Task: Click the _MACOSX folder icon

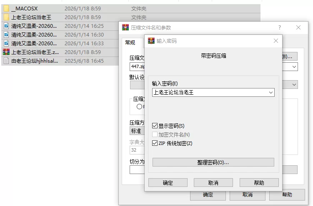Action: coord(6,9)
